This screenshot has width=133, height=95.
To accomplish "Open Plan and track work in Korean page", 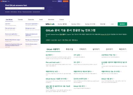I will click(53, 62).
